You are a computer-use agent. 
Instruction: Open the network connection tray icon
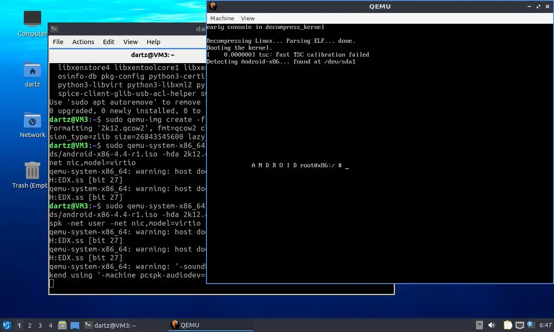point(519,325)
